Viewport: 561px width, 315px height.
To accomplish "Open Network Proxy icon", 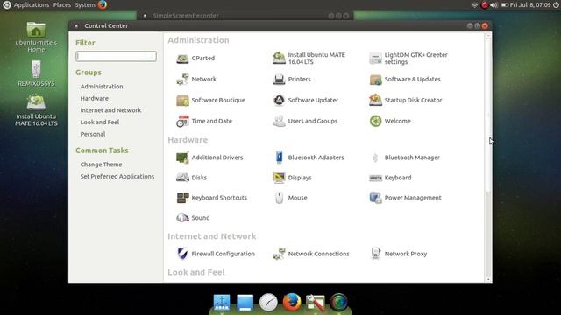I will click(x=375, y=254).
